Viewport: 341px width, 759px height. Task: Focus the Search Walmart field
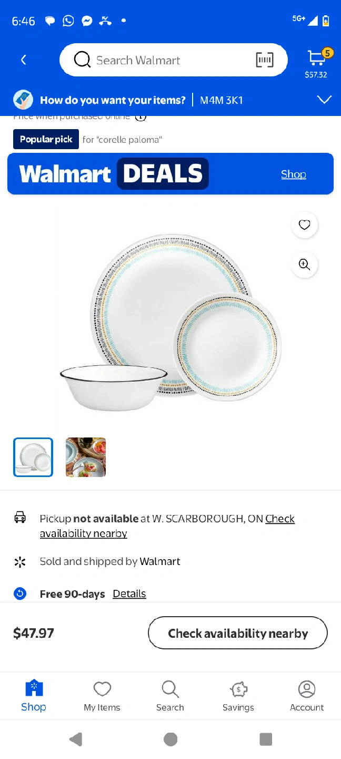point(174,60)
